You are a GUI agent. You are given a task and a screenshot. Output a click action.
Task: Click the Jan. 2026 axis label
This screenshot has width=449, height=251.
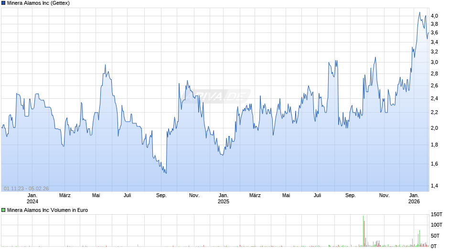(414, 199)
